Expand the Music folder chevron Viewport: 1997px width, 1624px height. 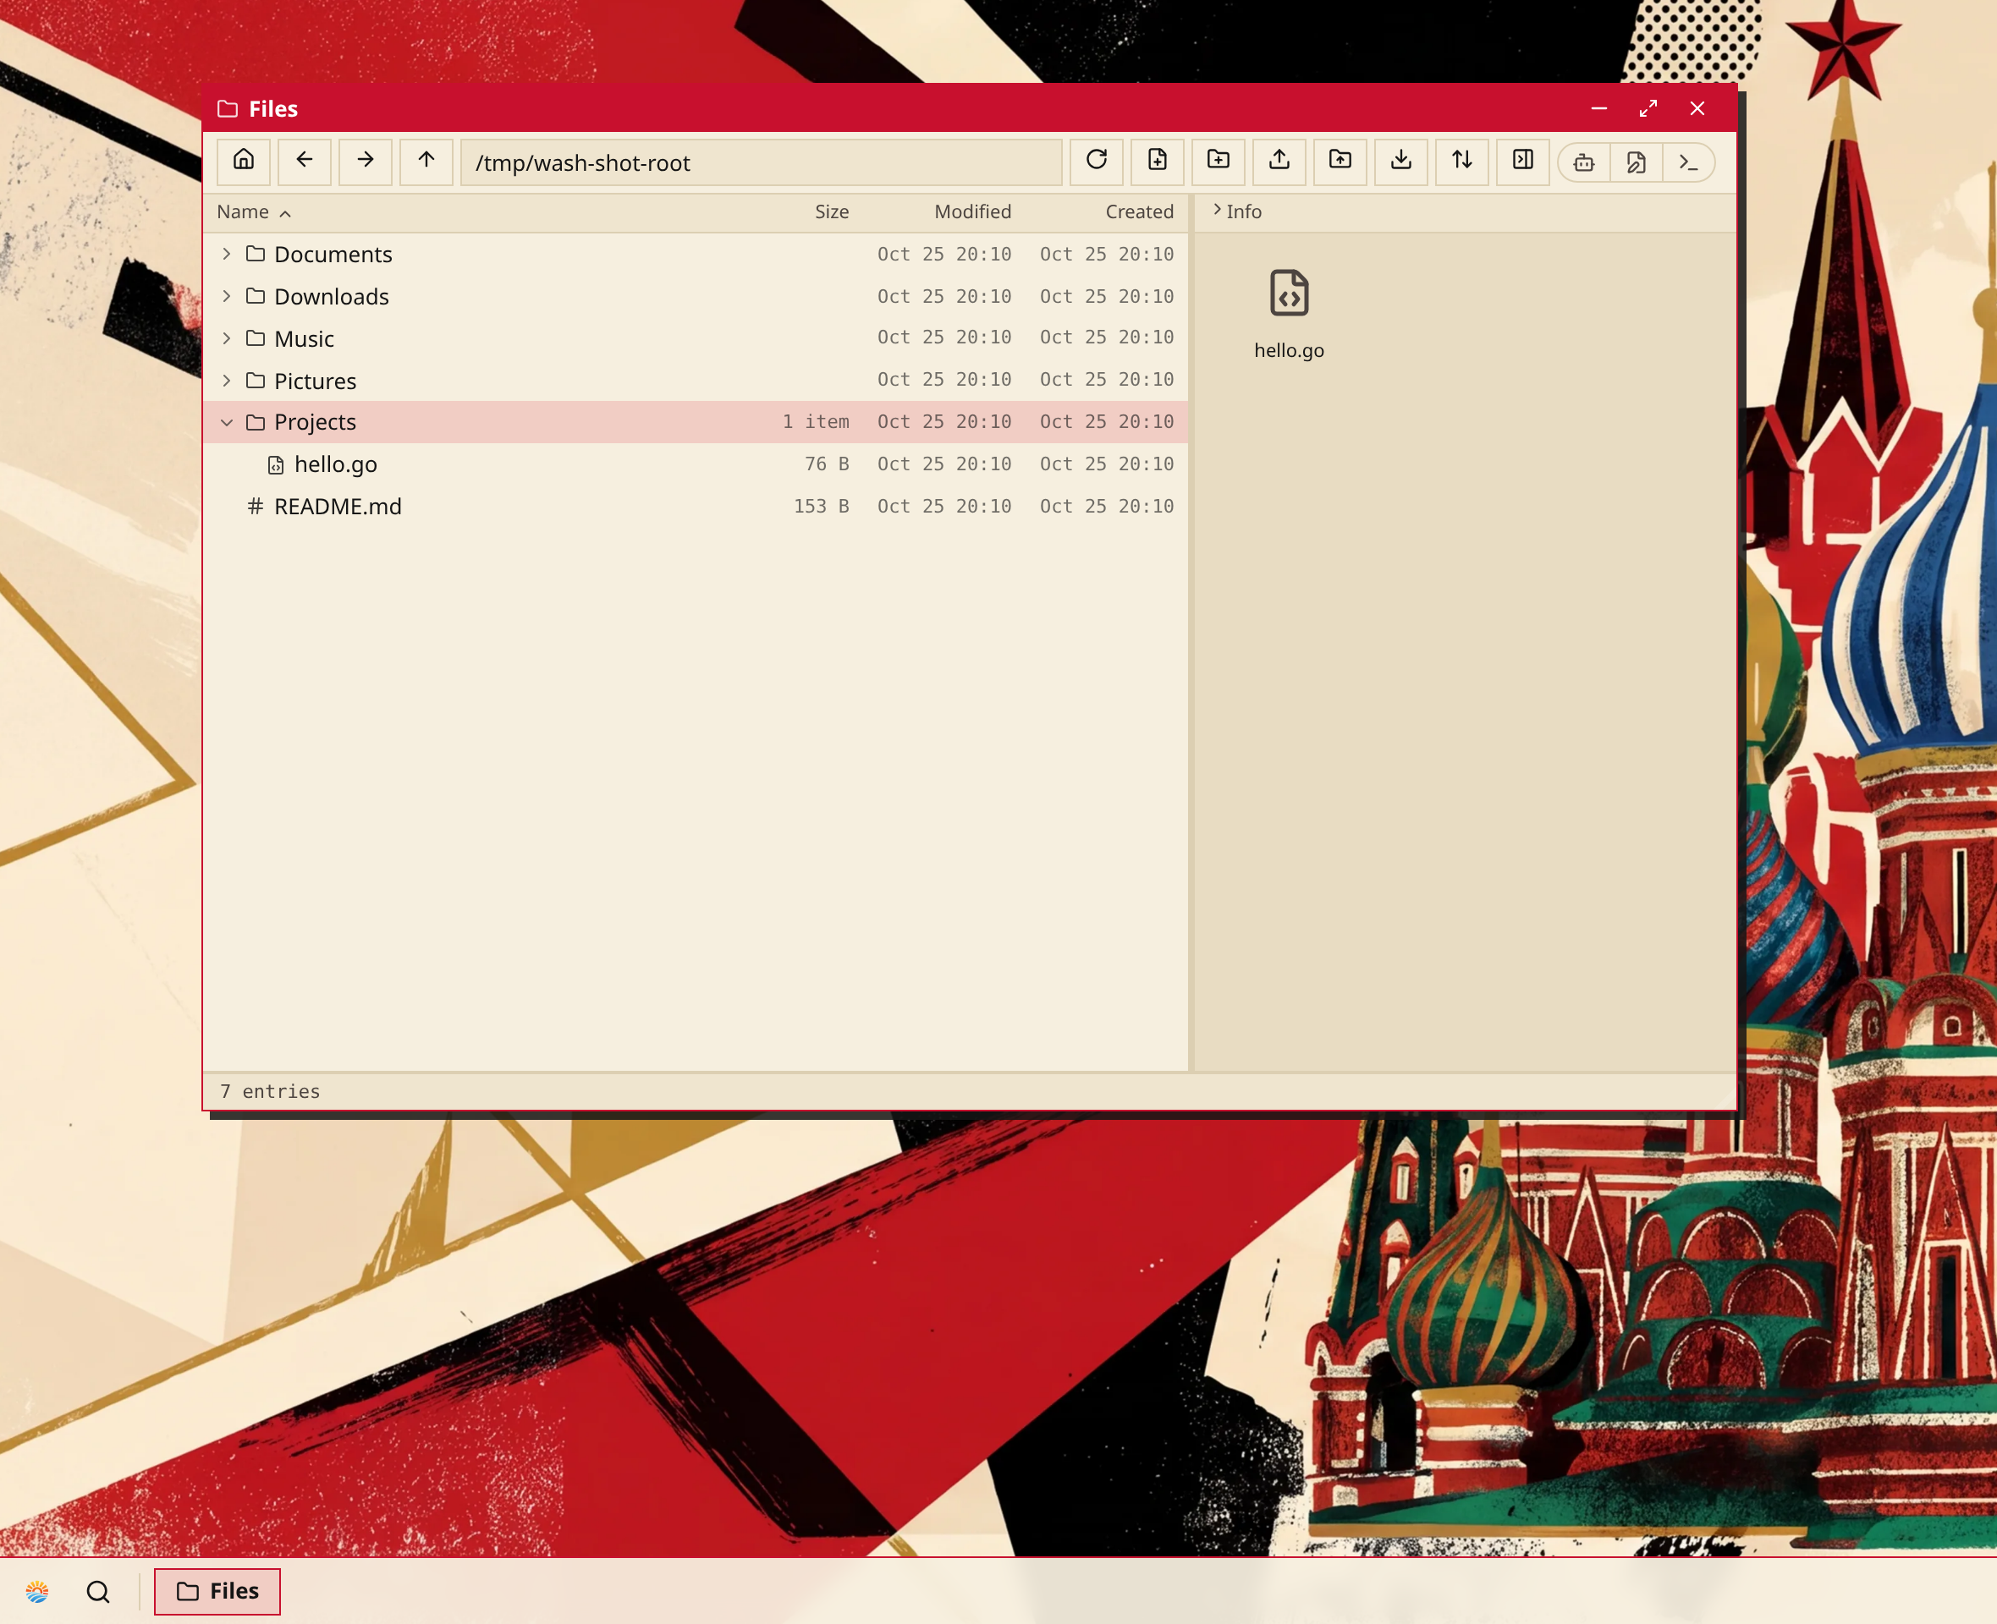[227, 337]
